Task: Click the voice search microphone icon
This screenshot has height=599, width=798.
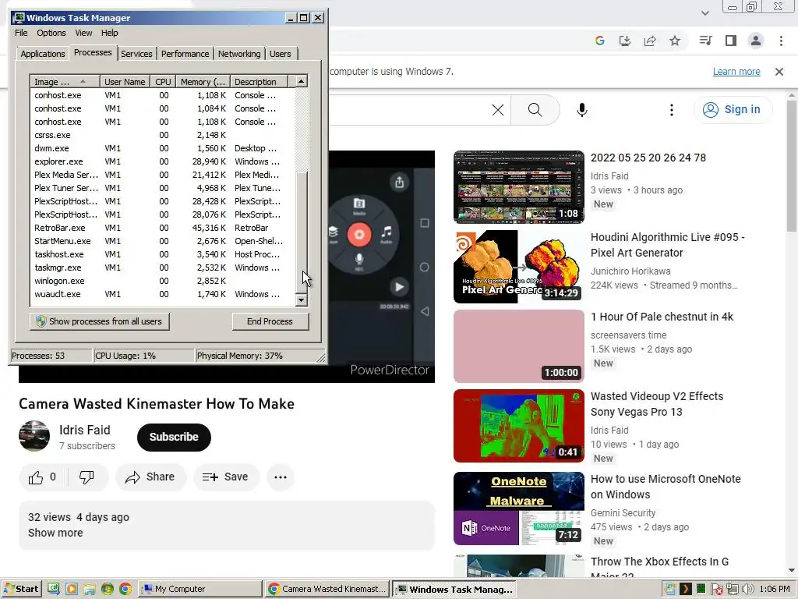Action: 581,109
